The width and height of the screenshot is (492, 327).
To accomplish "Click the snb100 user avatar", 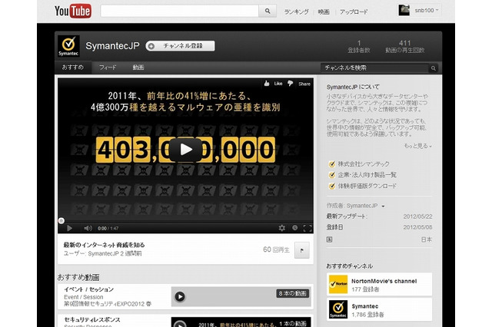I will point(404,10).
